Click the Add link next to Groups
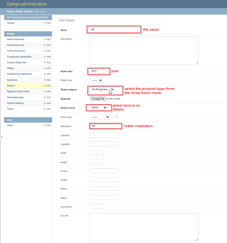 tap(47, 23)
